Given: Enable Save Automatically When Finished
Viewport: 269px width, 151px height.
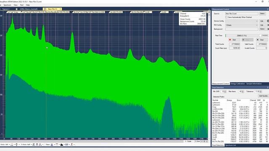Looking at the screenshot, I should (x=226, y=17).
